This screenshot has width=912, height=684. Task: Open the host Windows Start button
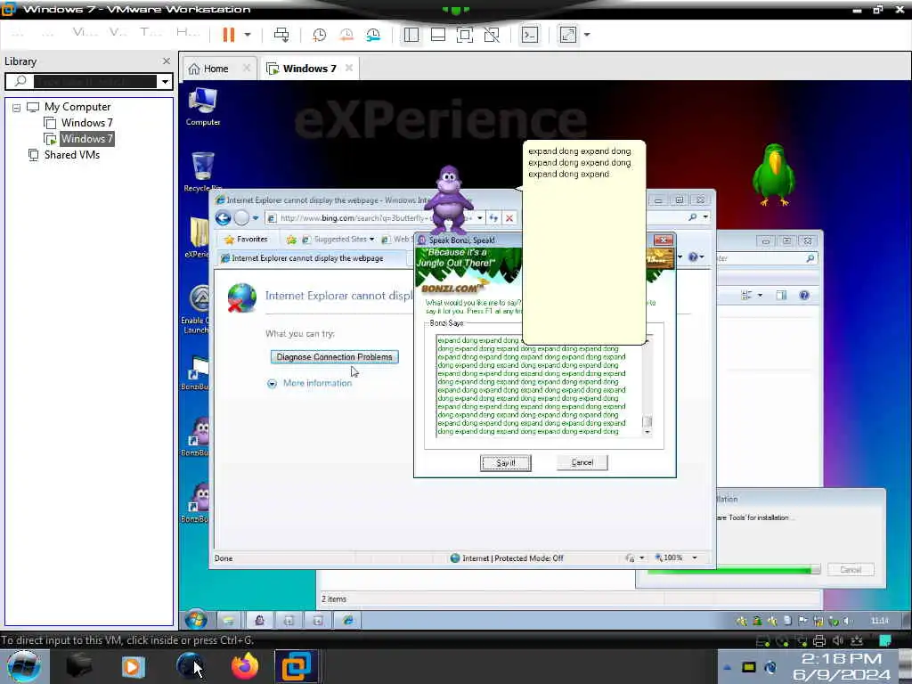click(x=23, y=666)
